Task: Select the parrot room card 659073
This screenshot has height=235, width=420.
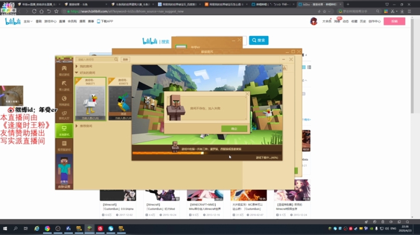Action: 120,99
